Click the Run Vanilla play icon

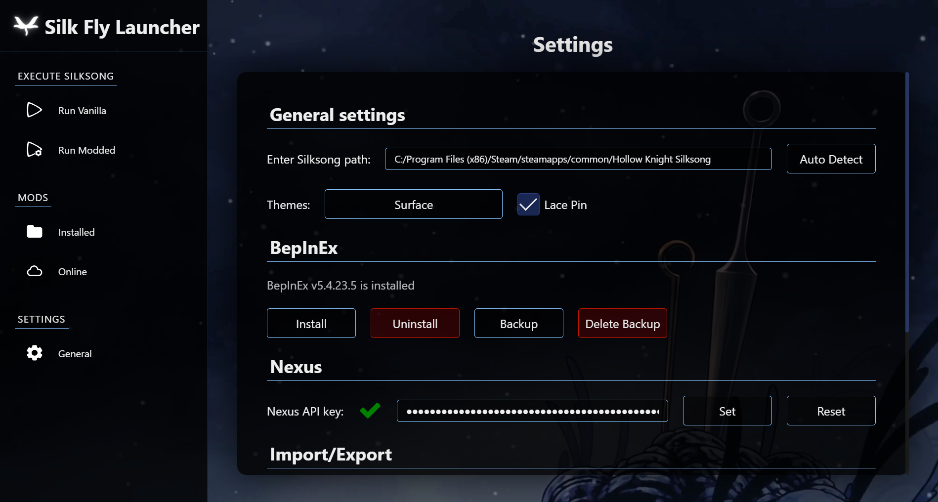point(34,110)
